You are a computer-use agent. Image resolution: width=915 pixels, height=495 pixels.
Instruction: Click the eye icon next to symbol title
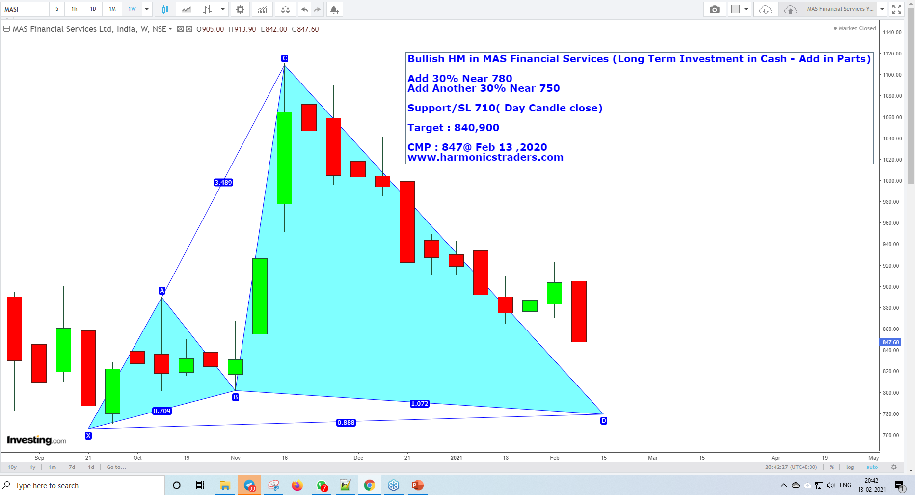click(x=181, y=29)
